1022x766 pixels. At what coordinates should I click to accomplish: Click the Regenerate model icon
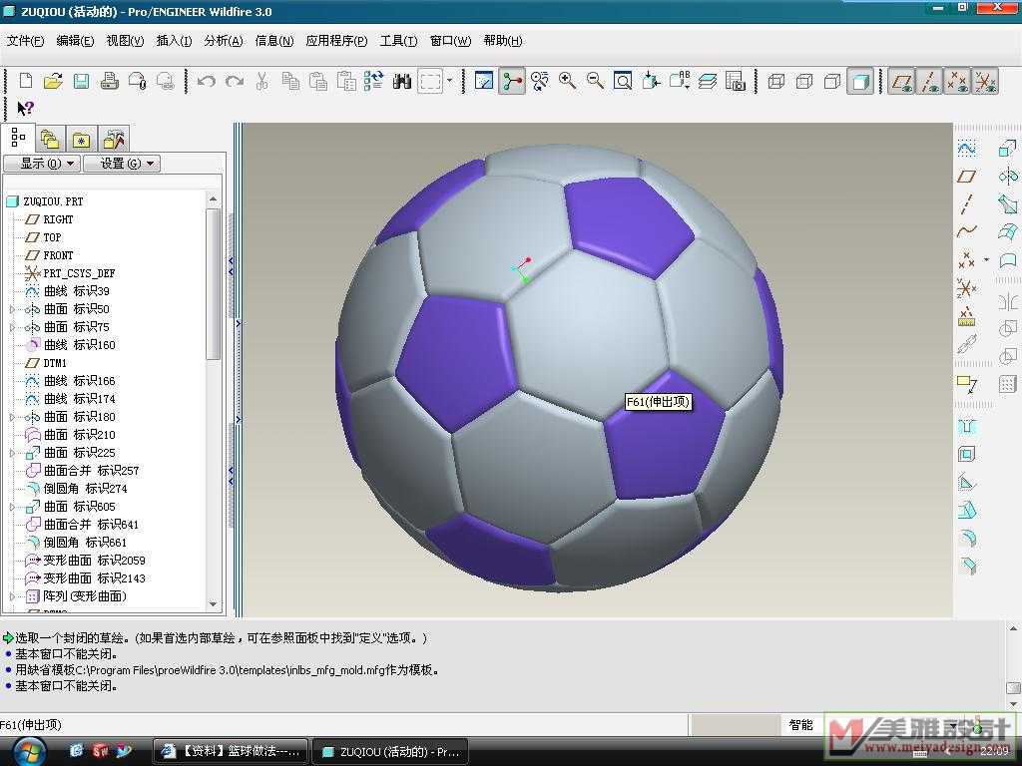[x=373, y=82]
